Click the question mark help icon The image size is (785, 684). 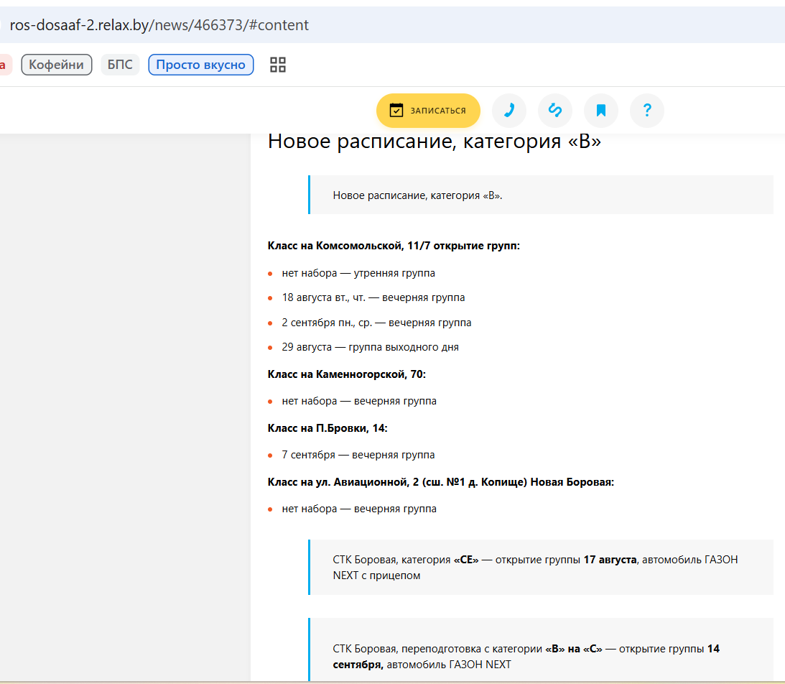click(x=647, y=110)
